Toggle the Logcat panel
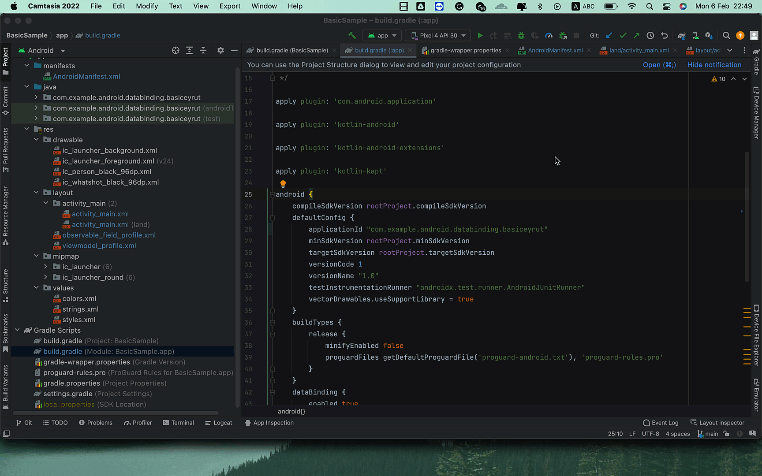The width and height of the screenshot is (762, 476). click(219, 423)
